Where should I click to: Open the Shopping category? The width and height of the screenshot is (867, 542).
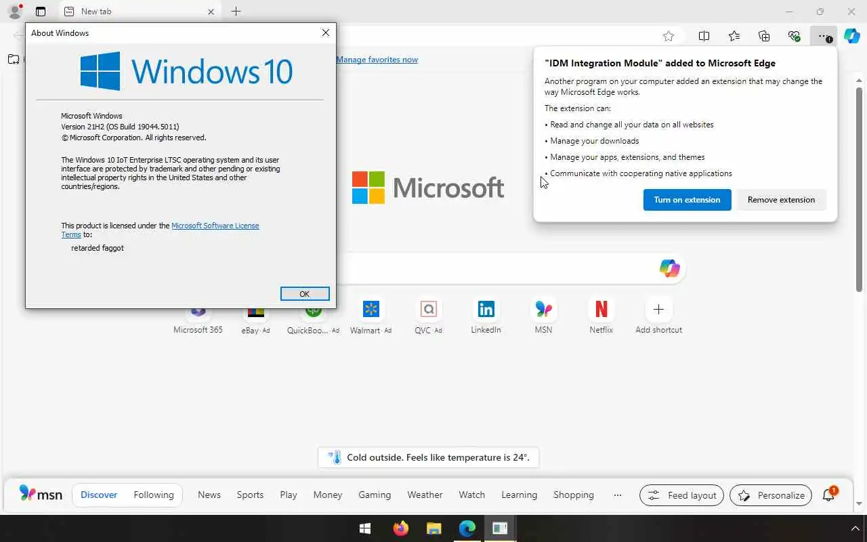pyautogui.click(x=574, y=495)
